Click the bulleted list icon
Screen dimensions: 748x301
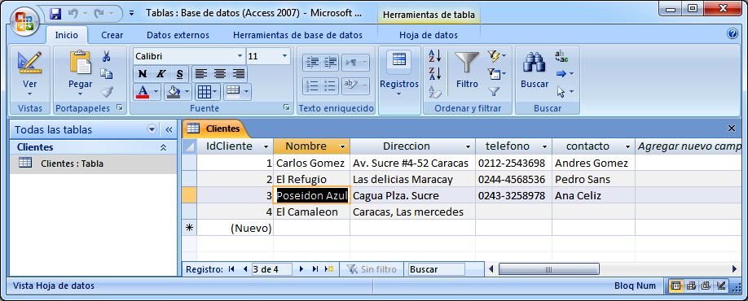coord(330,85)
